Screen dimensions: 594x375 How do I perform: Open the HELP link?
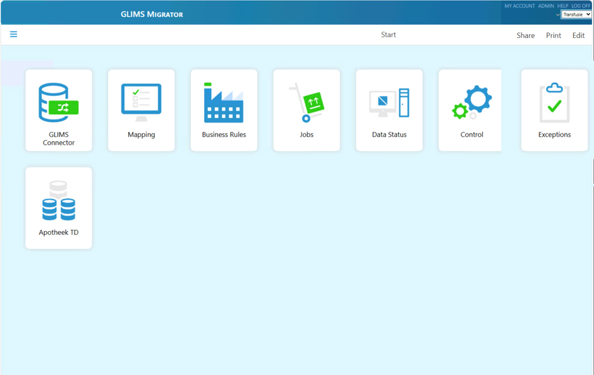(x=562, y=6)
